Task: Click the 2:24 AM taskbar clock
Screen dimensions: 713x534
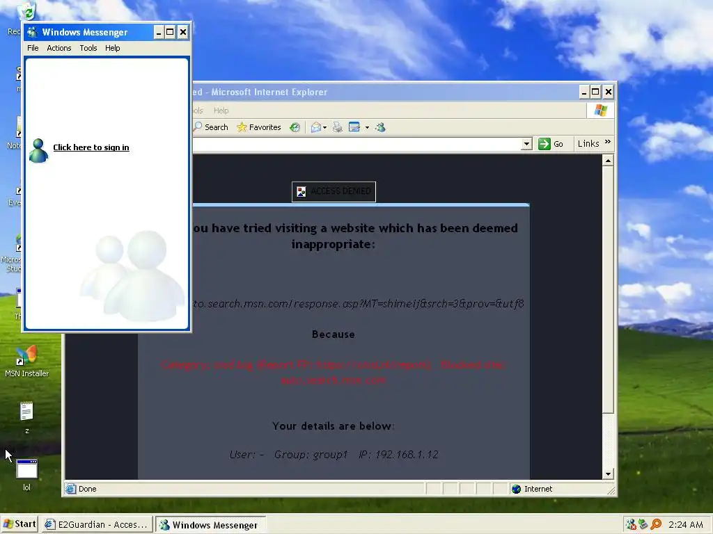Action: click(x=686, y=525)
